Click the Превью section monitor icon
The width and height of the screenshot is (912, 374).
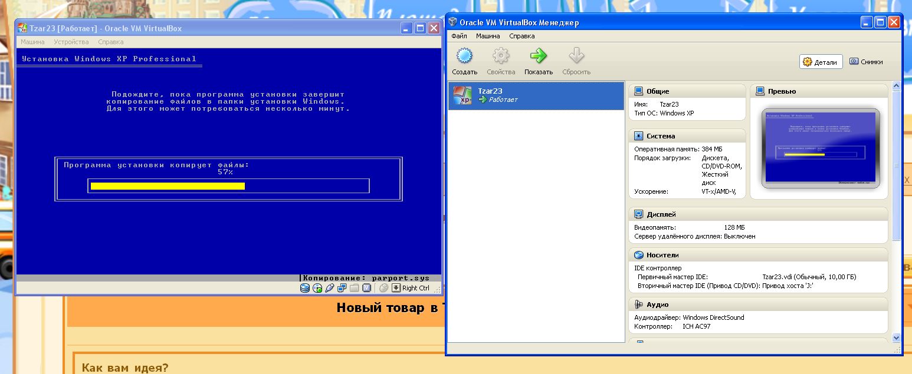[760, 91]
